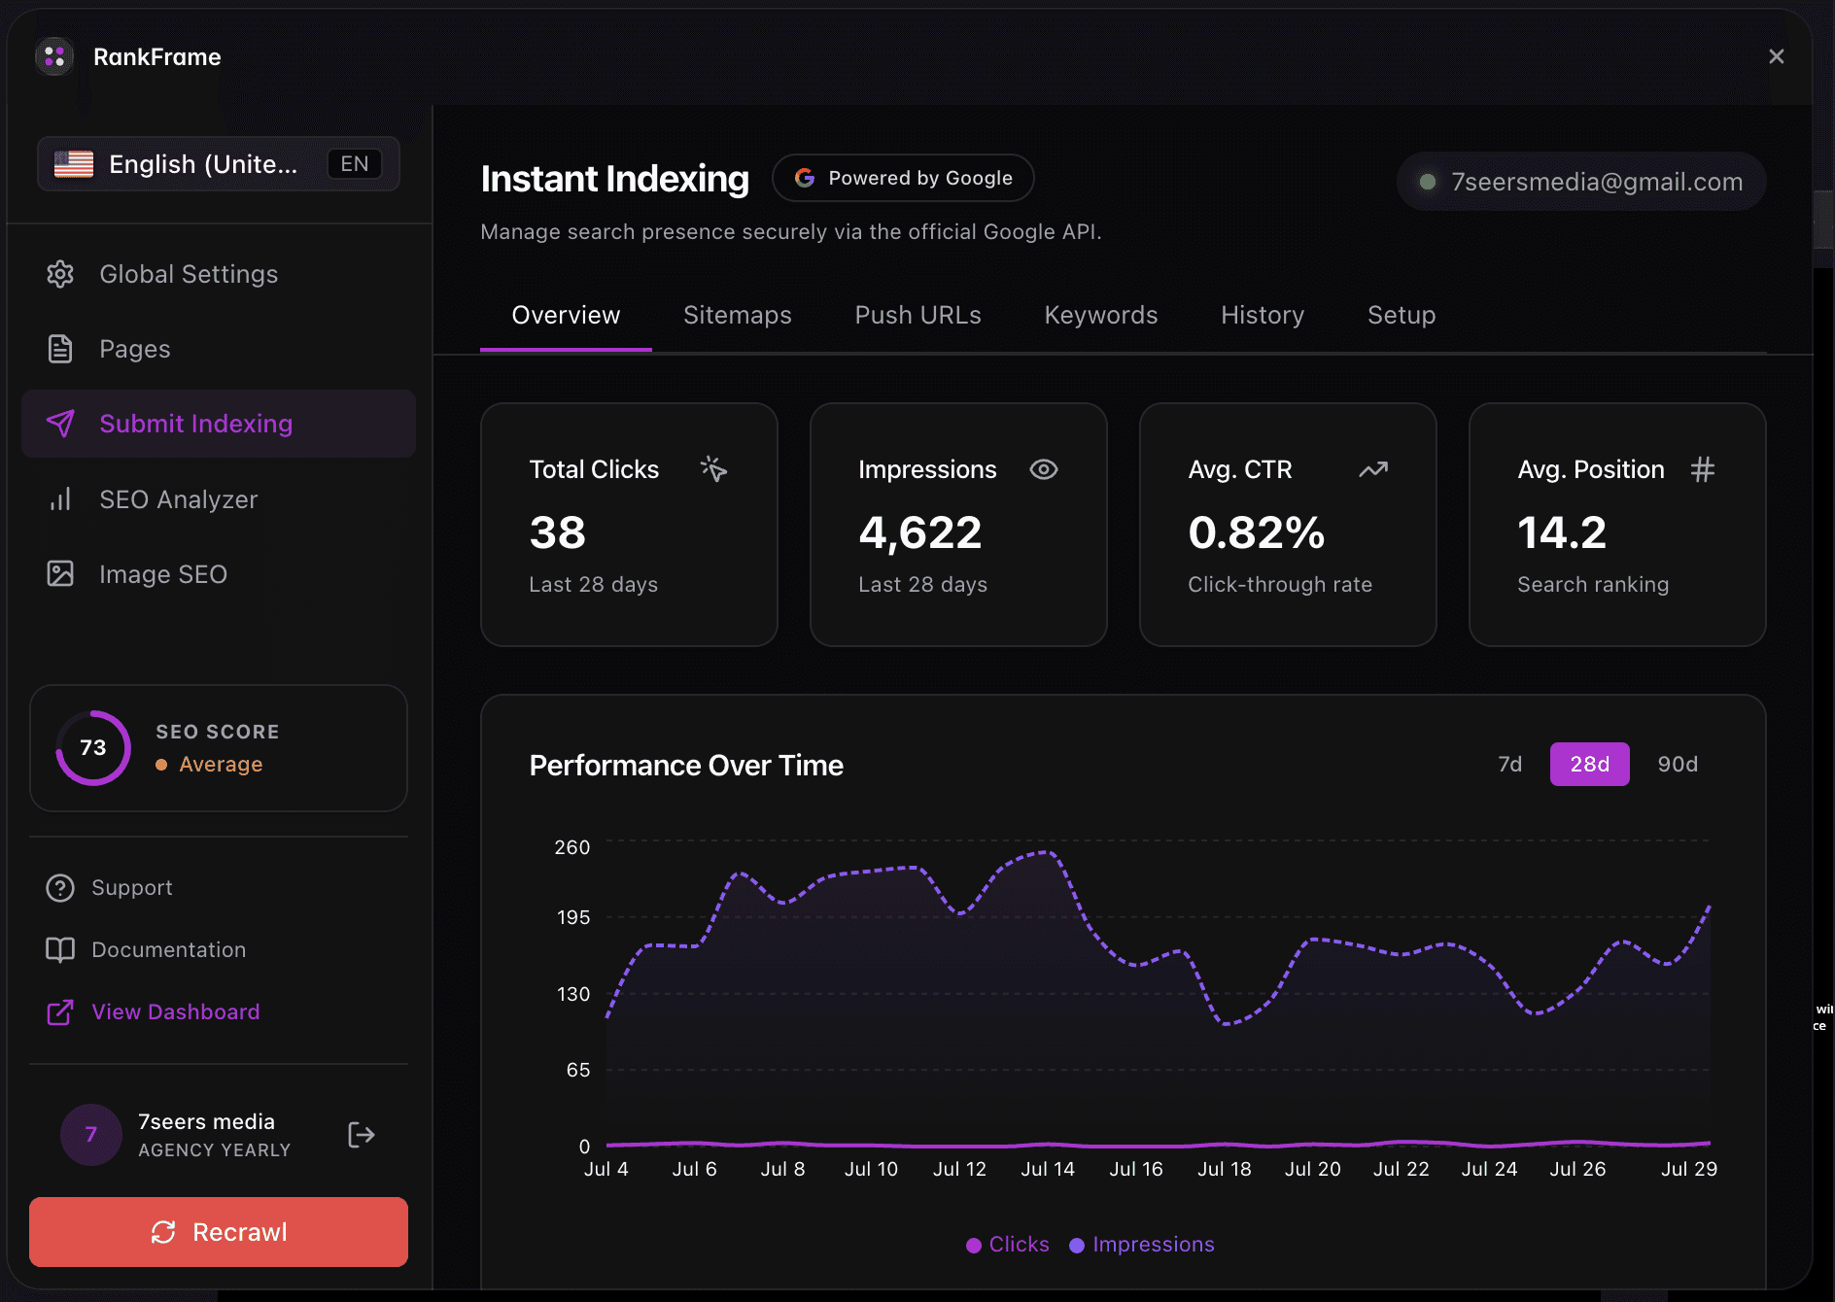Close the RankFrame panel with X
The height and width of the screenshot is (1302, 1835).
pyautogui.click(x=1776, y=56)
